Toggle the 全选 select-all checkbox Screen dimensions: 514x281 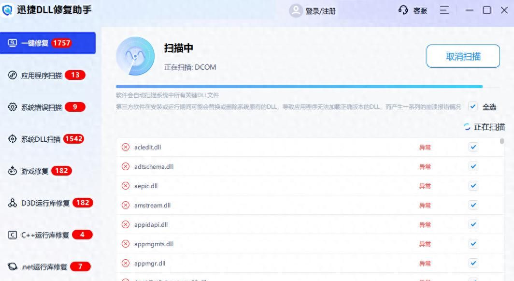pyautogui.click(x=473, y=107)
